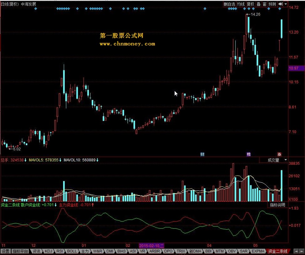Click the MAVOL10: 560889 readout
Viewport: 305px width, 255px height.
[79, 160]
